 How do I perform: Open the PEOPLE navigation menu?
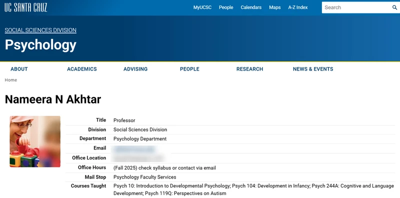[189, 69]
